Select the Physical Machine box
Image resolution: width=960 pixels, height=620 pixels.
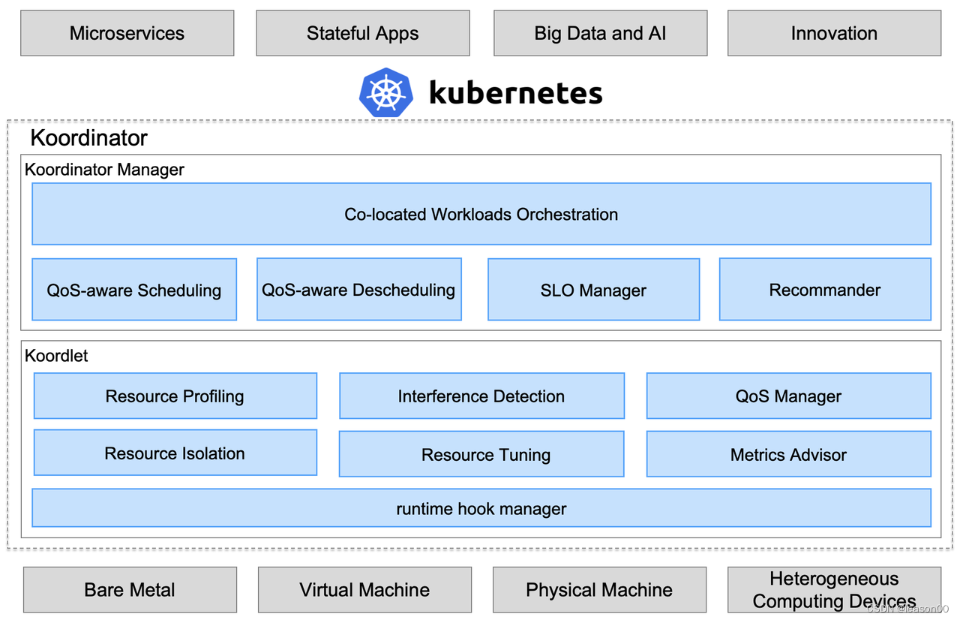click(599, 590)
